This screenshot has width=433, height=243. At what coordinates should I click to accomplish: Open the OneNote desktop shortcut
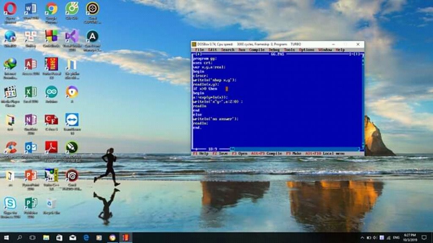[x=30, y=120]
